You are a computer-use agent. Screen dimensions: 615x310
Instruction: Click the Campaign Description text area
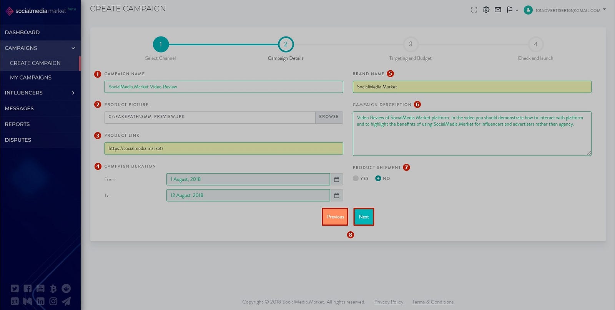pos(472,134)
